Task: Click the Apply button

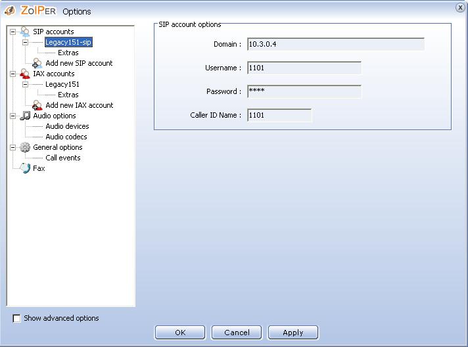Action: click(293, 333)
